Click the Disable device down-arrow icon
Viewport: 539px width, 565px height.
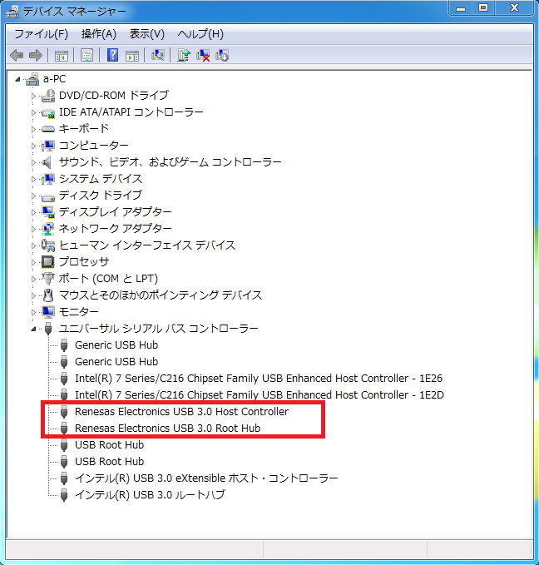222,56
